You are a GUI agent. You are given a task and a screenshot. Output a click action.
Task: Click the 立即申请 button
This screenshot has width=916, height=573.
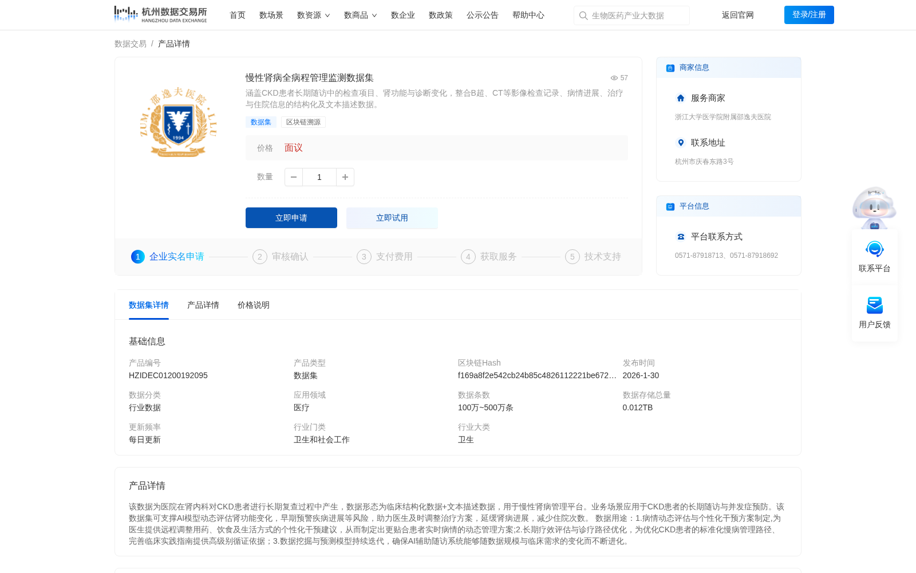(x=291, y=218)
